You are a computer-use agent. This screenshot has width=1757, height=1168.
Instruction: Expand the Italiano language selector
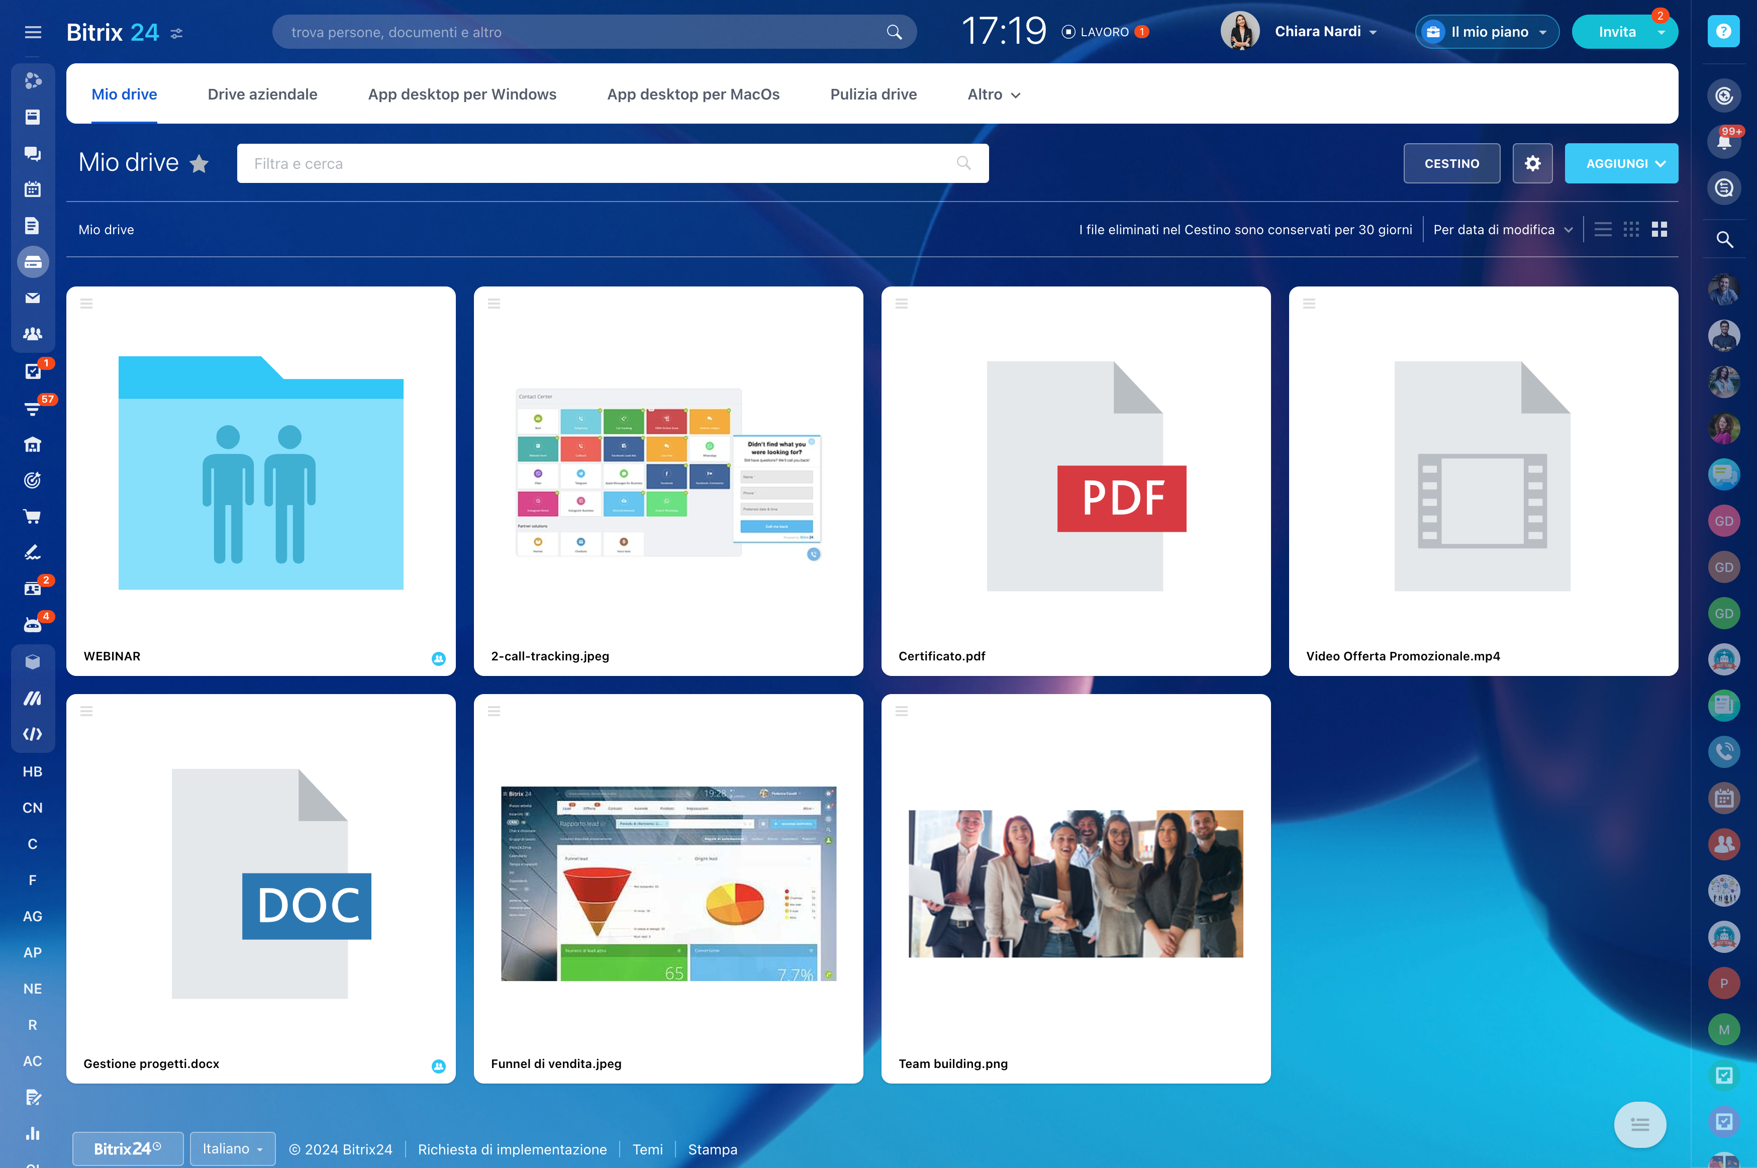232,1148
